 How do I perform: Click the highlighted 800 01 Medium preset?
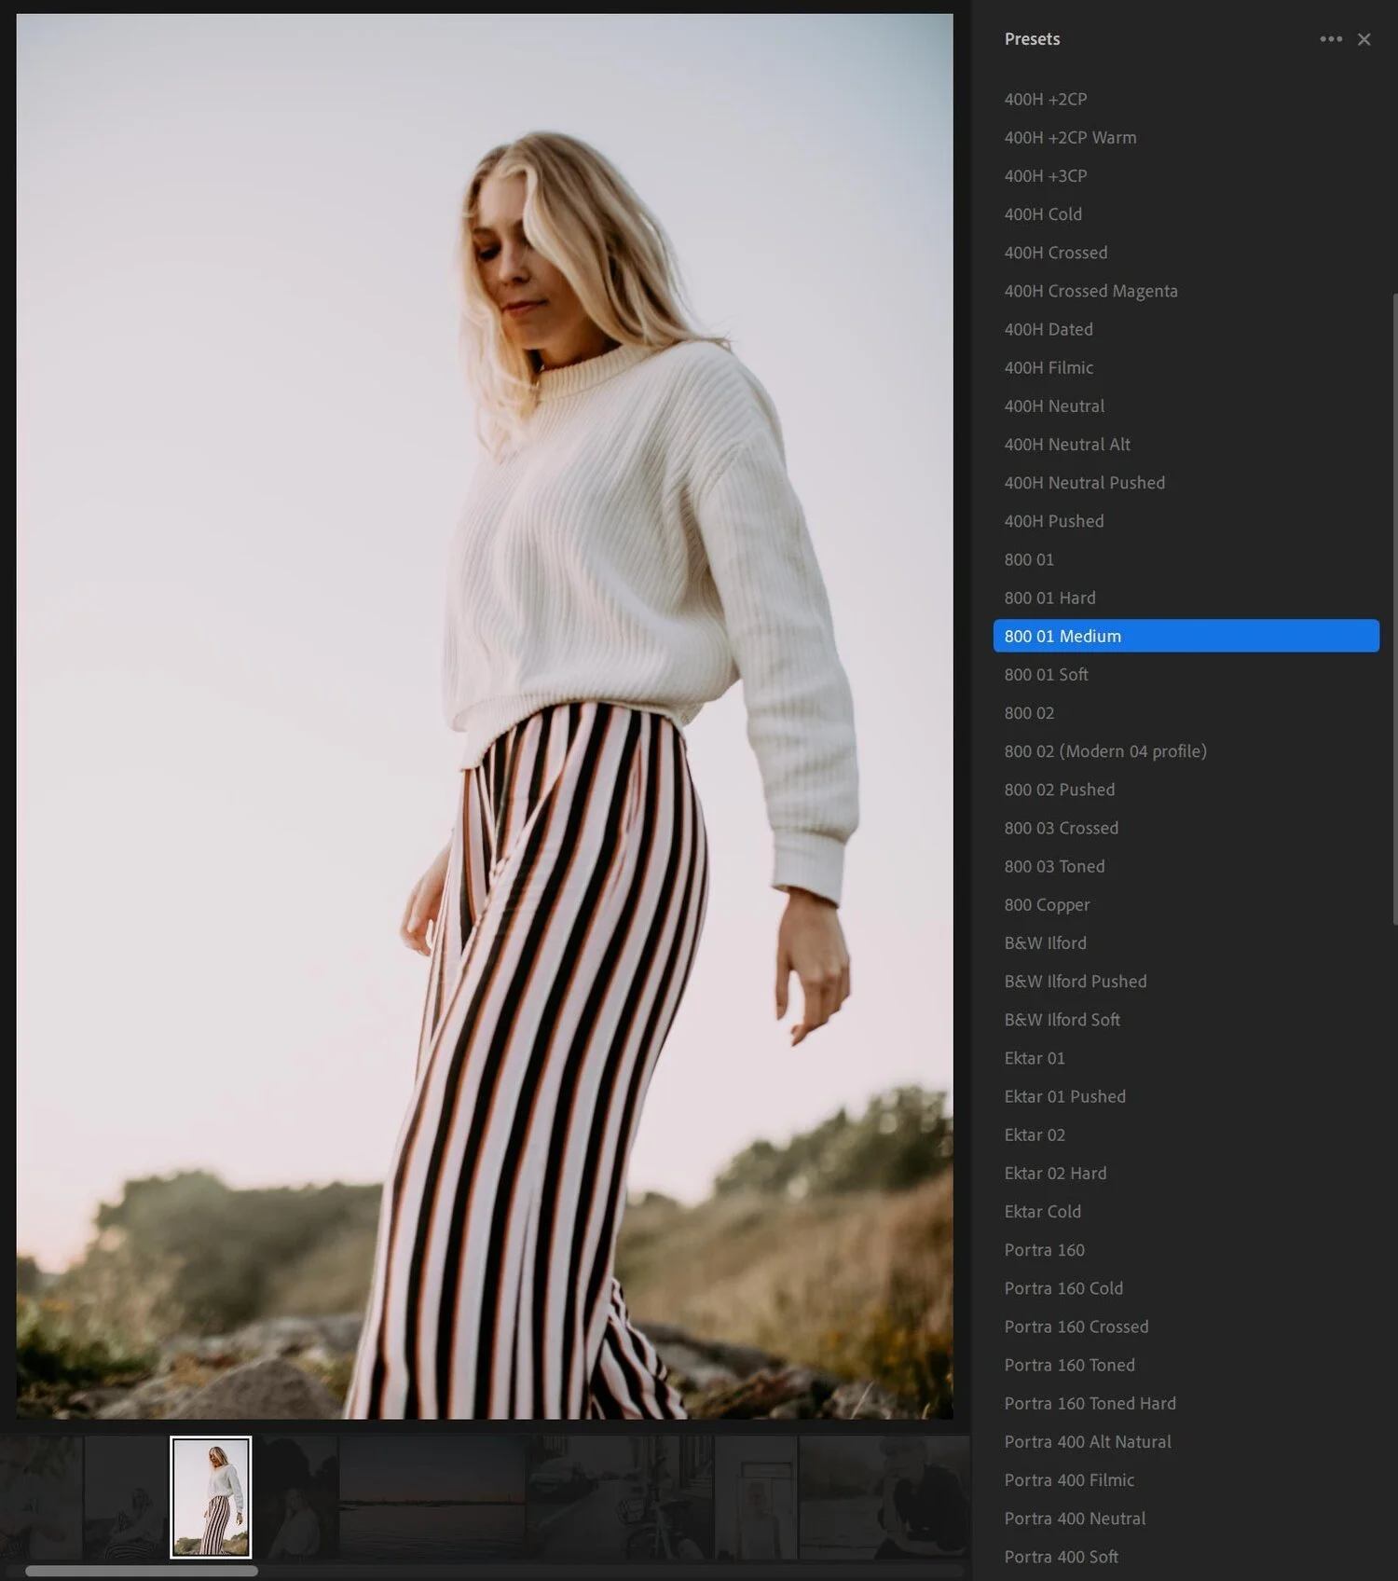[1186, 636]
